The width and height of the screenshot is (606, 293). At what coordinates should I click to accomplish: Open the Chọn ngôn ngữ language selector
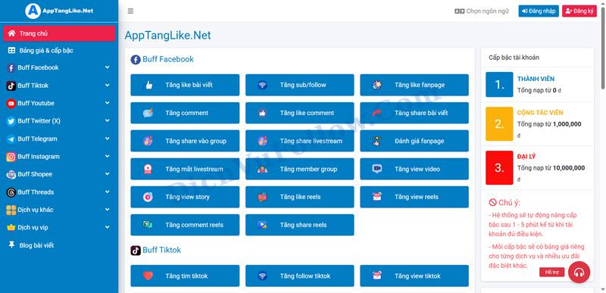(x=482, y=11)
